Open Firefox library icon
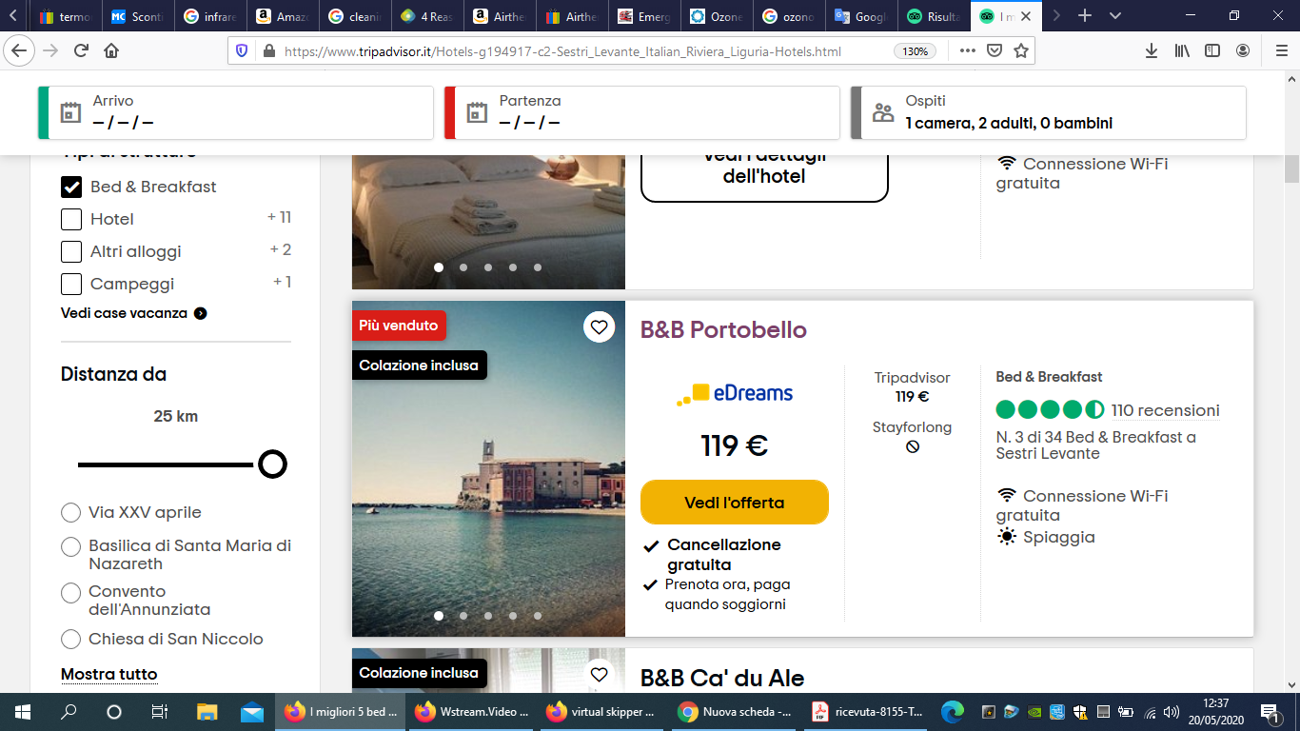The width and height of the screenshot is (1300, 731). (1182, 50)
